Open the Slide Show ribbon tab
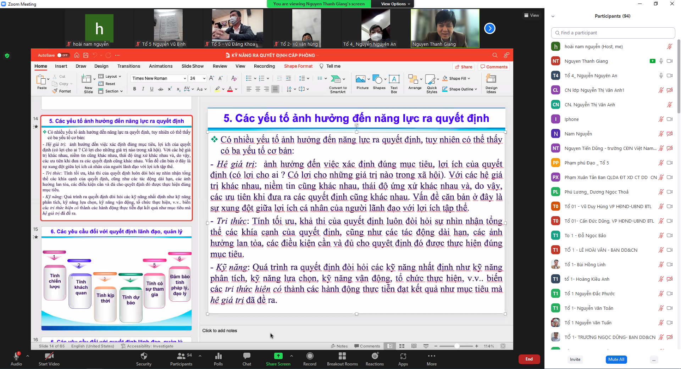Image resolution: width=681 pixels, height=369 pixels. (x=192, y=66)
